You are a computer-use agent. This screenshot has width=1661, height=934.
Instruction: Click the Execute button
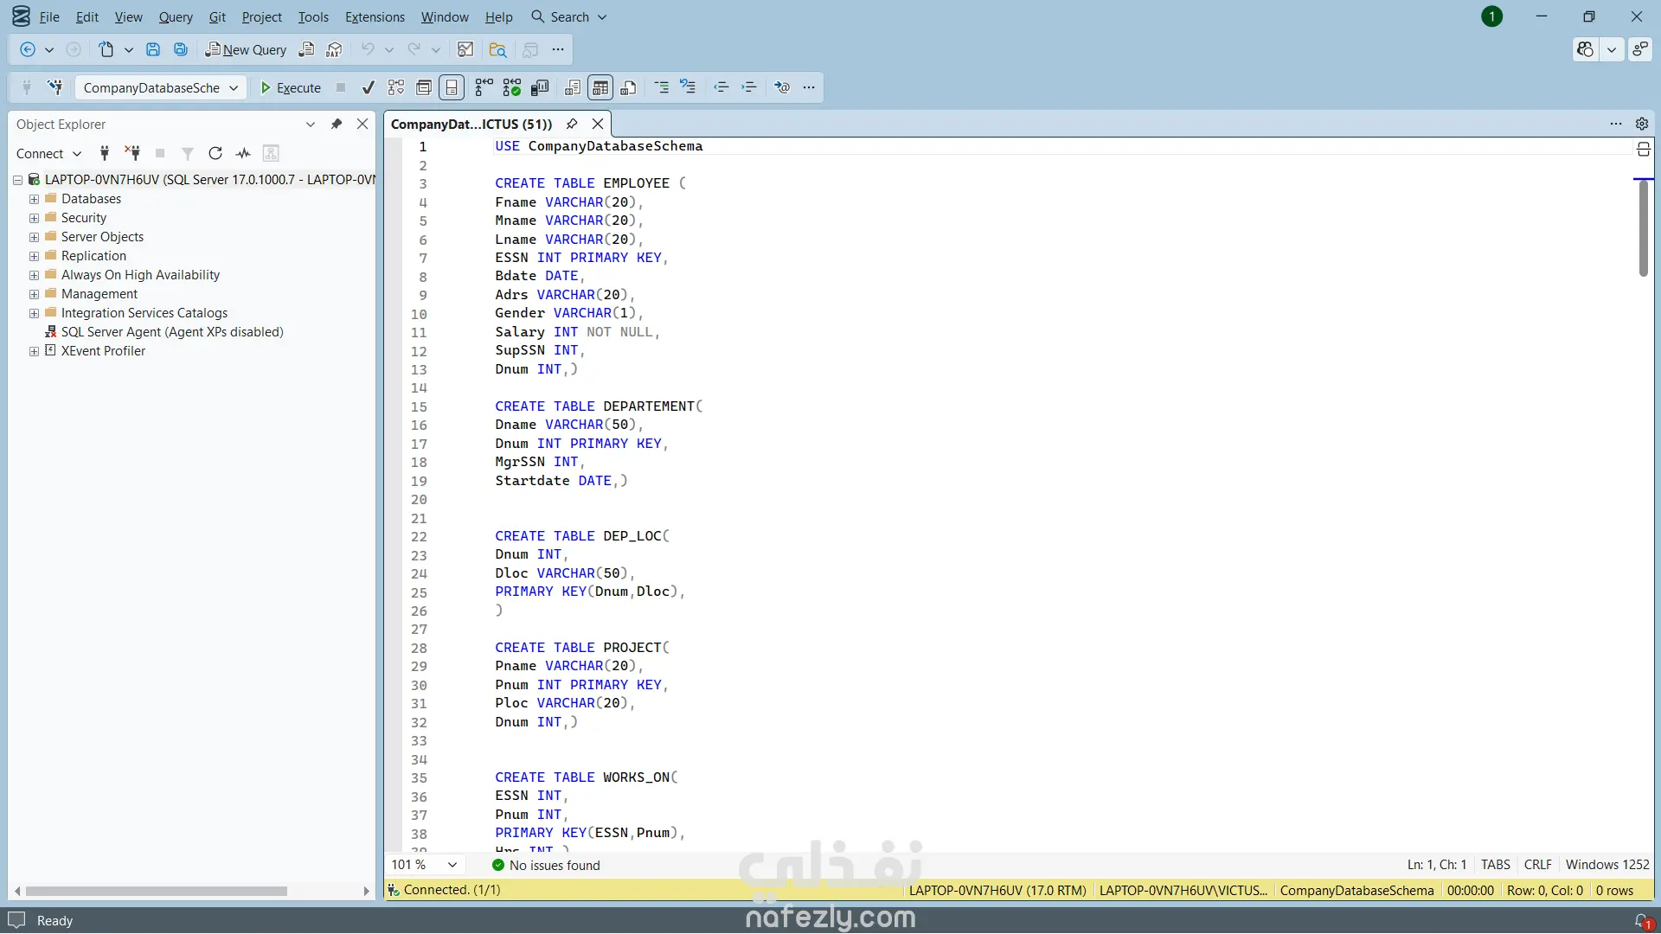pos(292,87)
